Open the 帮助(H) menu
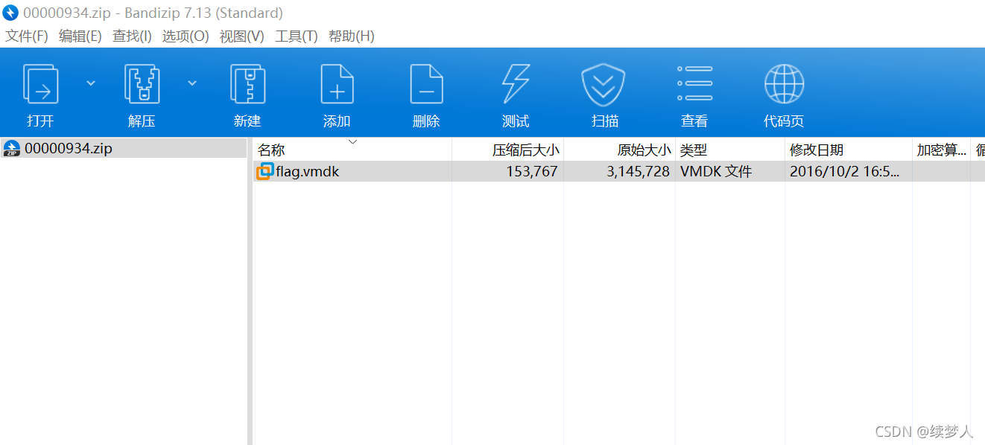985x445 pixels. pos(352,36)
